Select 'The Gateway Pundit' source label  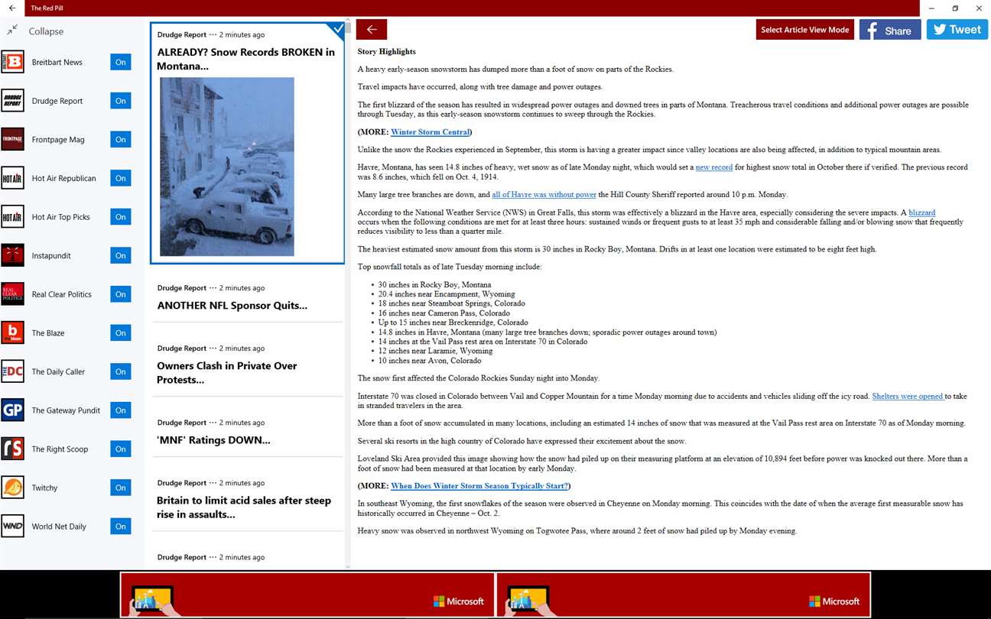point(66,410)
